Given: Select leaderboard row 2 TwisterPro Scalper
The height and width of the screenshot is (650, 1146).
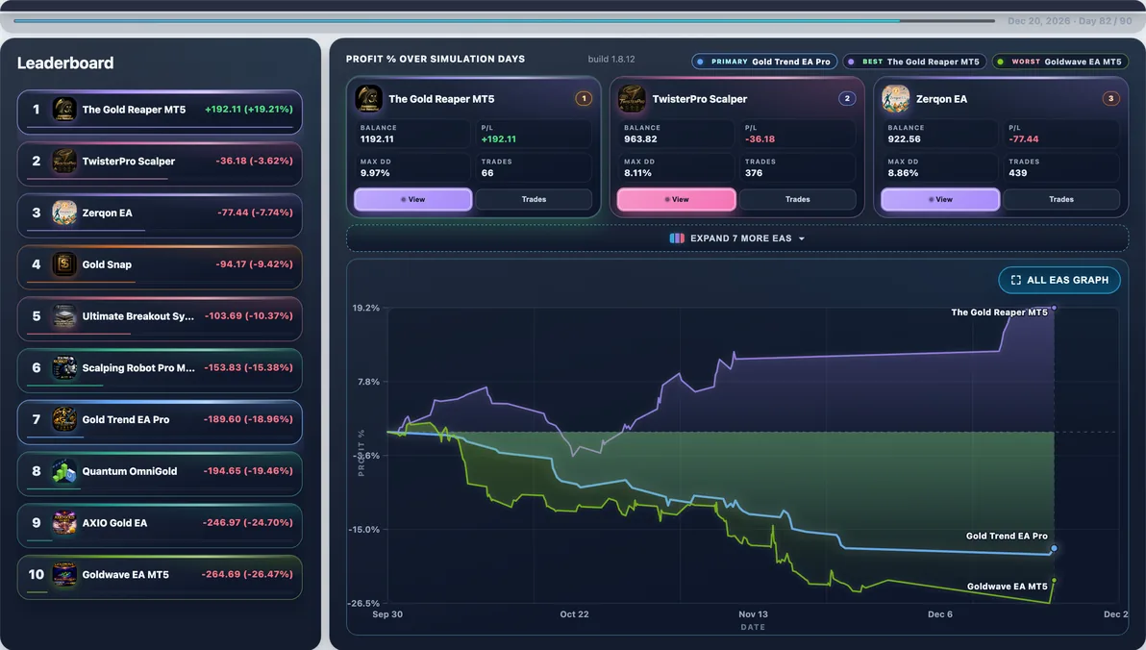Looking at the screenshot, I should [x=160, y=163].
